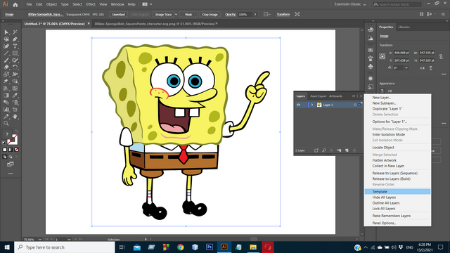Screen dimensions: 450x253
Task: Select the Hand tool
Action: (x=15, y=116)
